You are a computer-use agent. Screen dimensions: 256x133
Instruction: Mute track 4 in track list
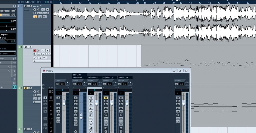26,129
